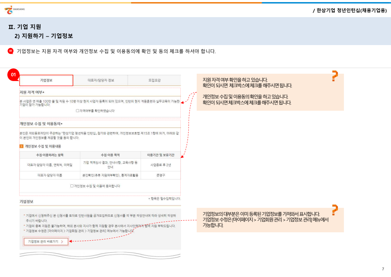
Task: Click the 이용기간 및 보유기간 column header
Action: (x=160, y=155)
